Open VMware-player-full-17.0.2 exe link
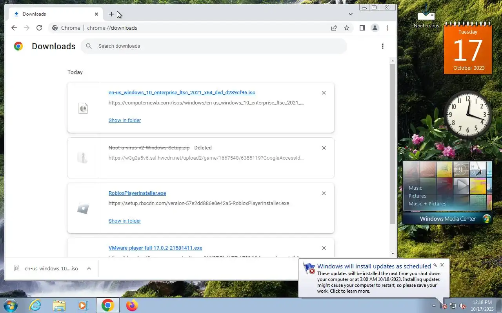The height and width of the screenshot is (313, 502). point(155,248)
